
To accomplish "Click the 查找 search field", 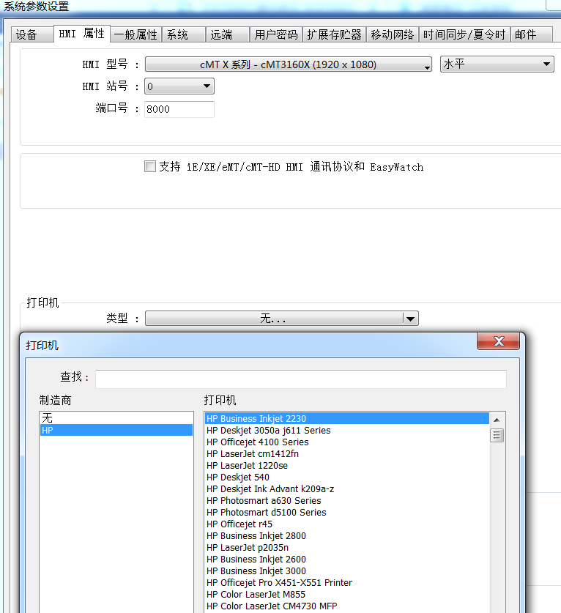I will 300,379.
